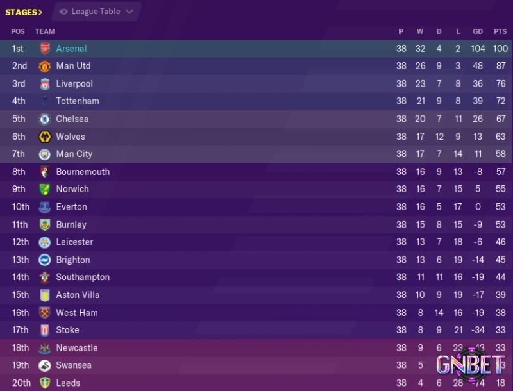Expand the Stages menu

tap(24, 12)
